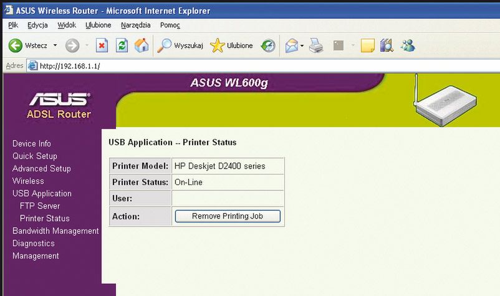The height and width of the screenshot is (296, 500).
Task: Click the IE icon in title bar
Action: coord(8,10)
